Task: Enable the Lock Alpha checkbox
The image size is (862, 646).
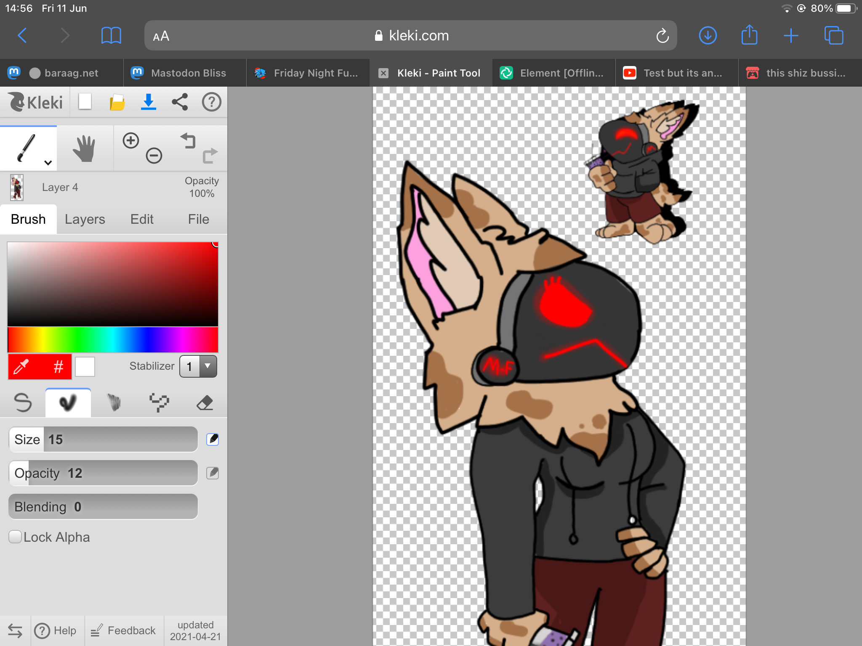Action: (15, 537)
